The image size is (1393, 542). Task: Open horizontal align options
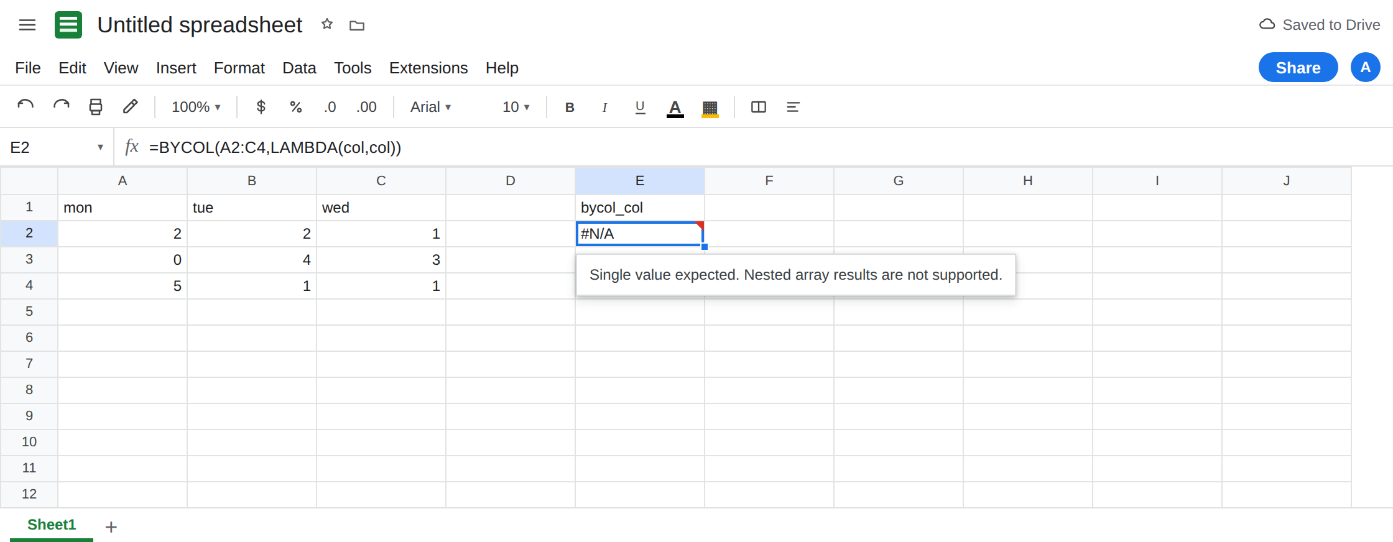point(793,107)
